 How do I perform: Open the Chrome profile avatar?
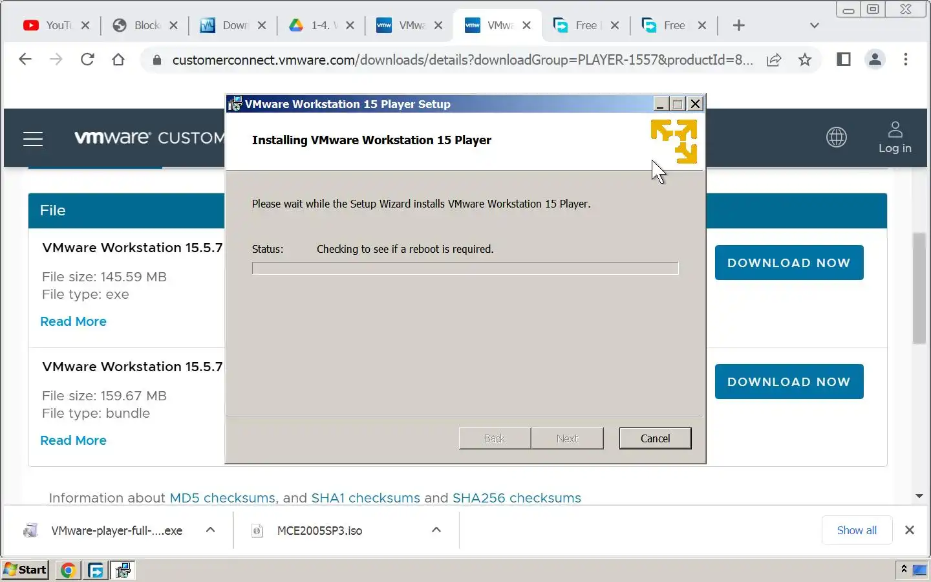(x=875, y=59)
